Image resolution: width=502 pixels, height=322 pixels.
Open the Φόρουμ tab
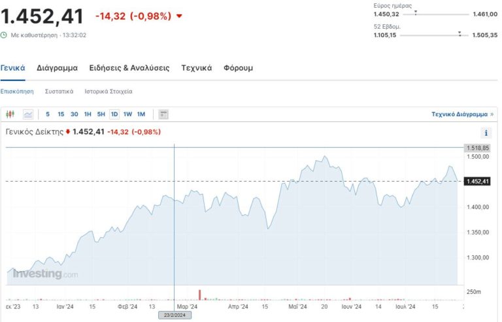coord(238,68)
